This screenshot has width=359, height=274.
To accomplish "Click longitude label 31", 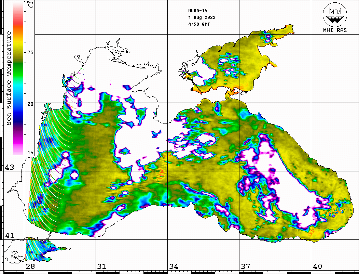I will 102,266.
